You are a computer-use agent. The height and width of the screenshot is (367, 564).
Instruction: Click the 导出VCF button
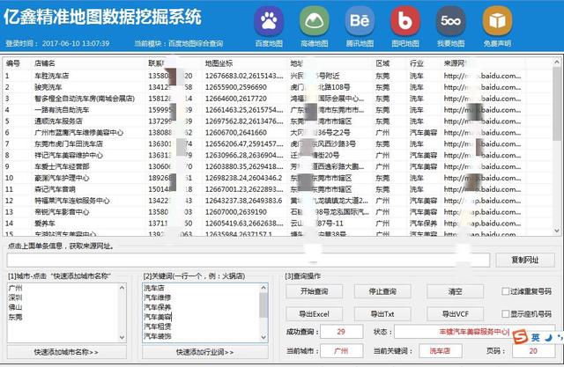click(455, 313)
